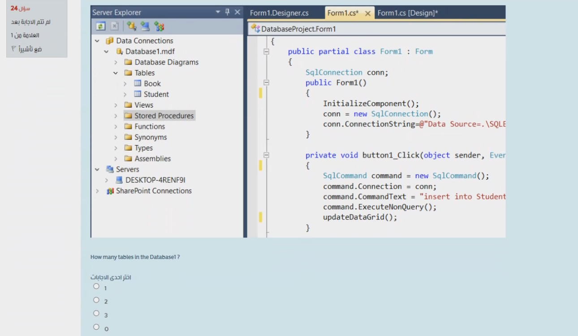Pin the Server Explorer panel
This screenshot has height=336, width=578.
[x=228, y=12]
